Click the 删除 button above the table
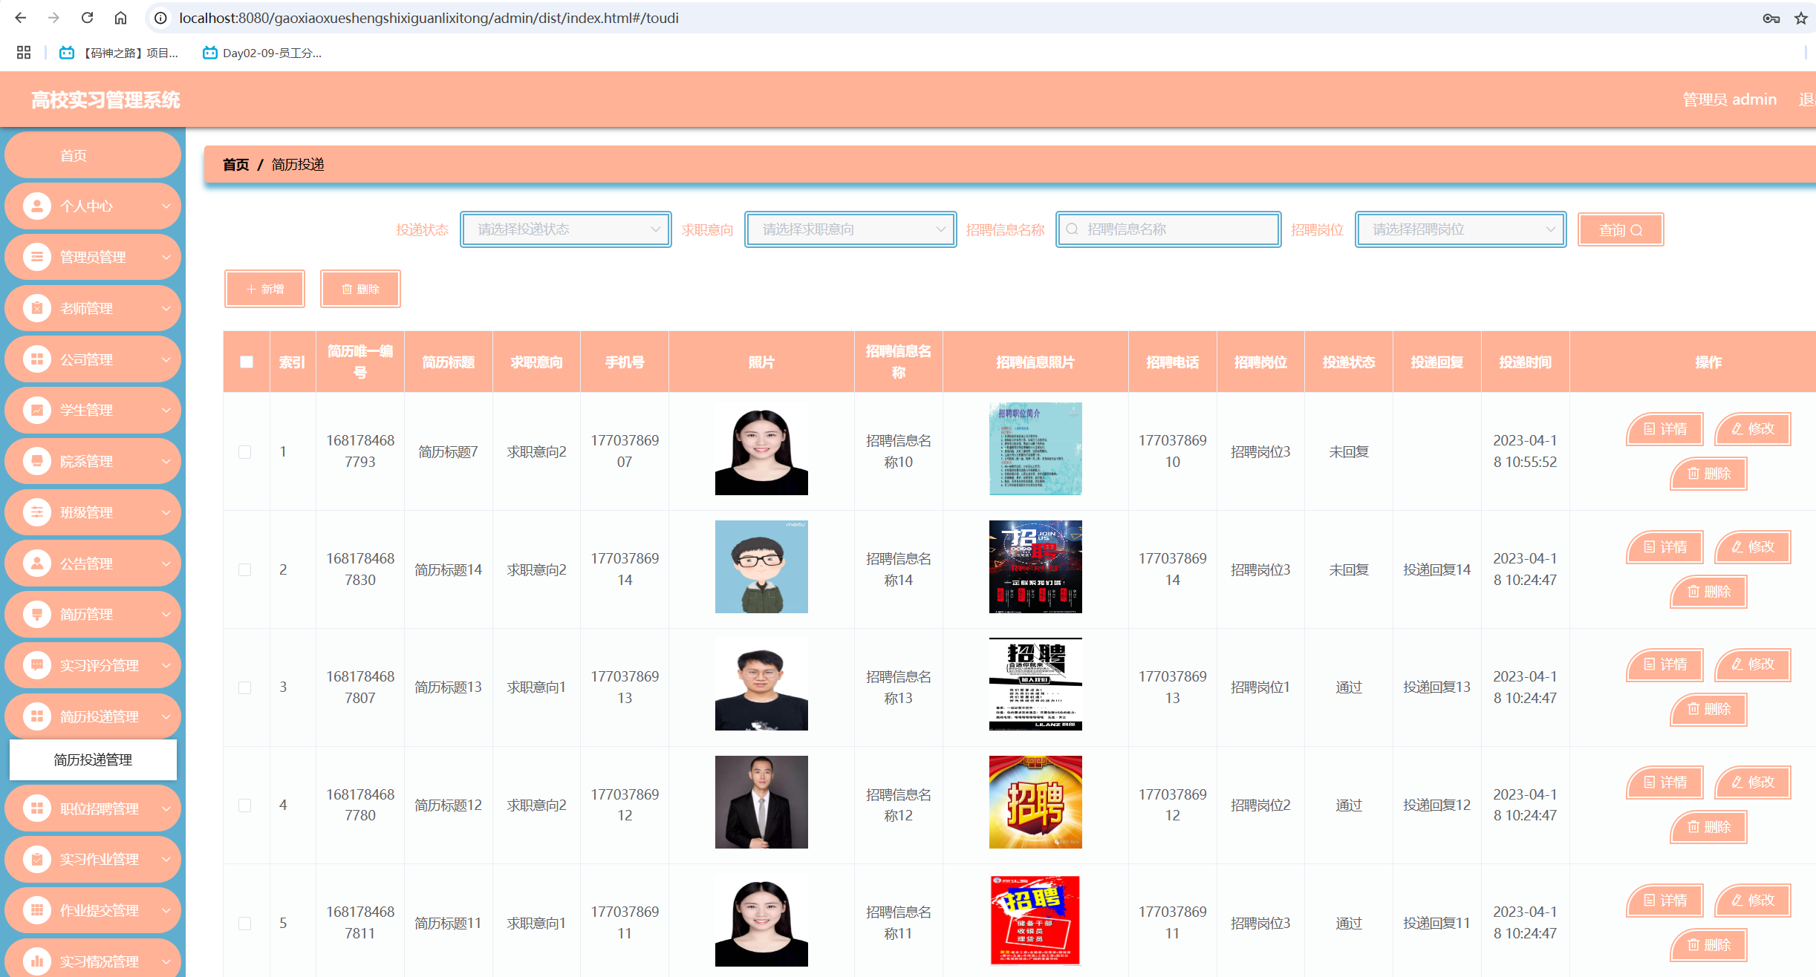 click(x=360, y=289)
